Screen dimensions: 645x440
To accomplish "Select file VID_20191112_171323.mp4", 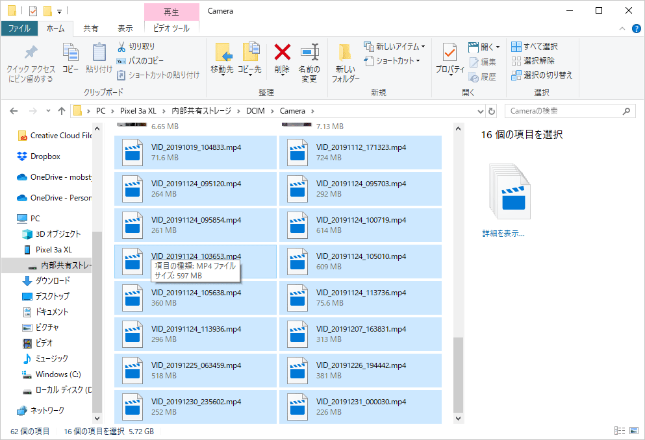I will (x=360, y=153).
